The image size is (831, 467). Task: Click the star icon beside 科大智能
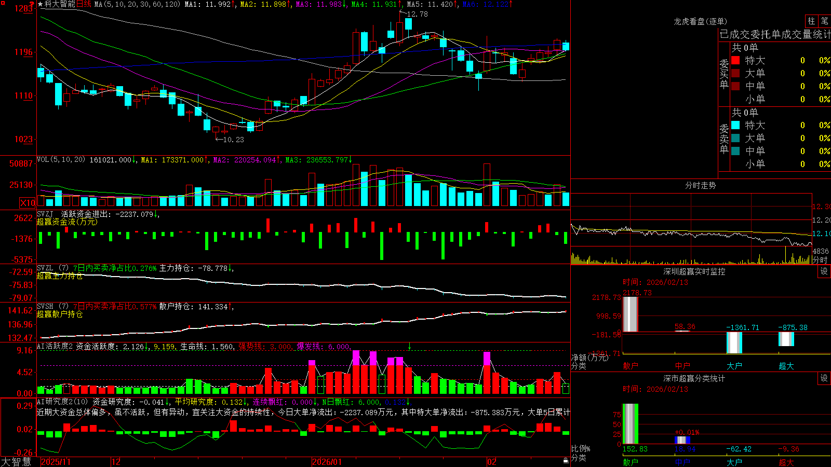[41, 4]
